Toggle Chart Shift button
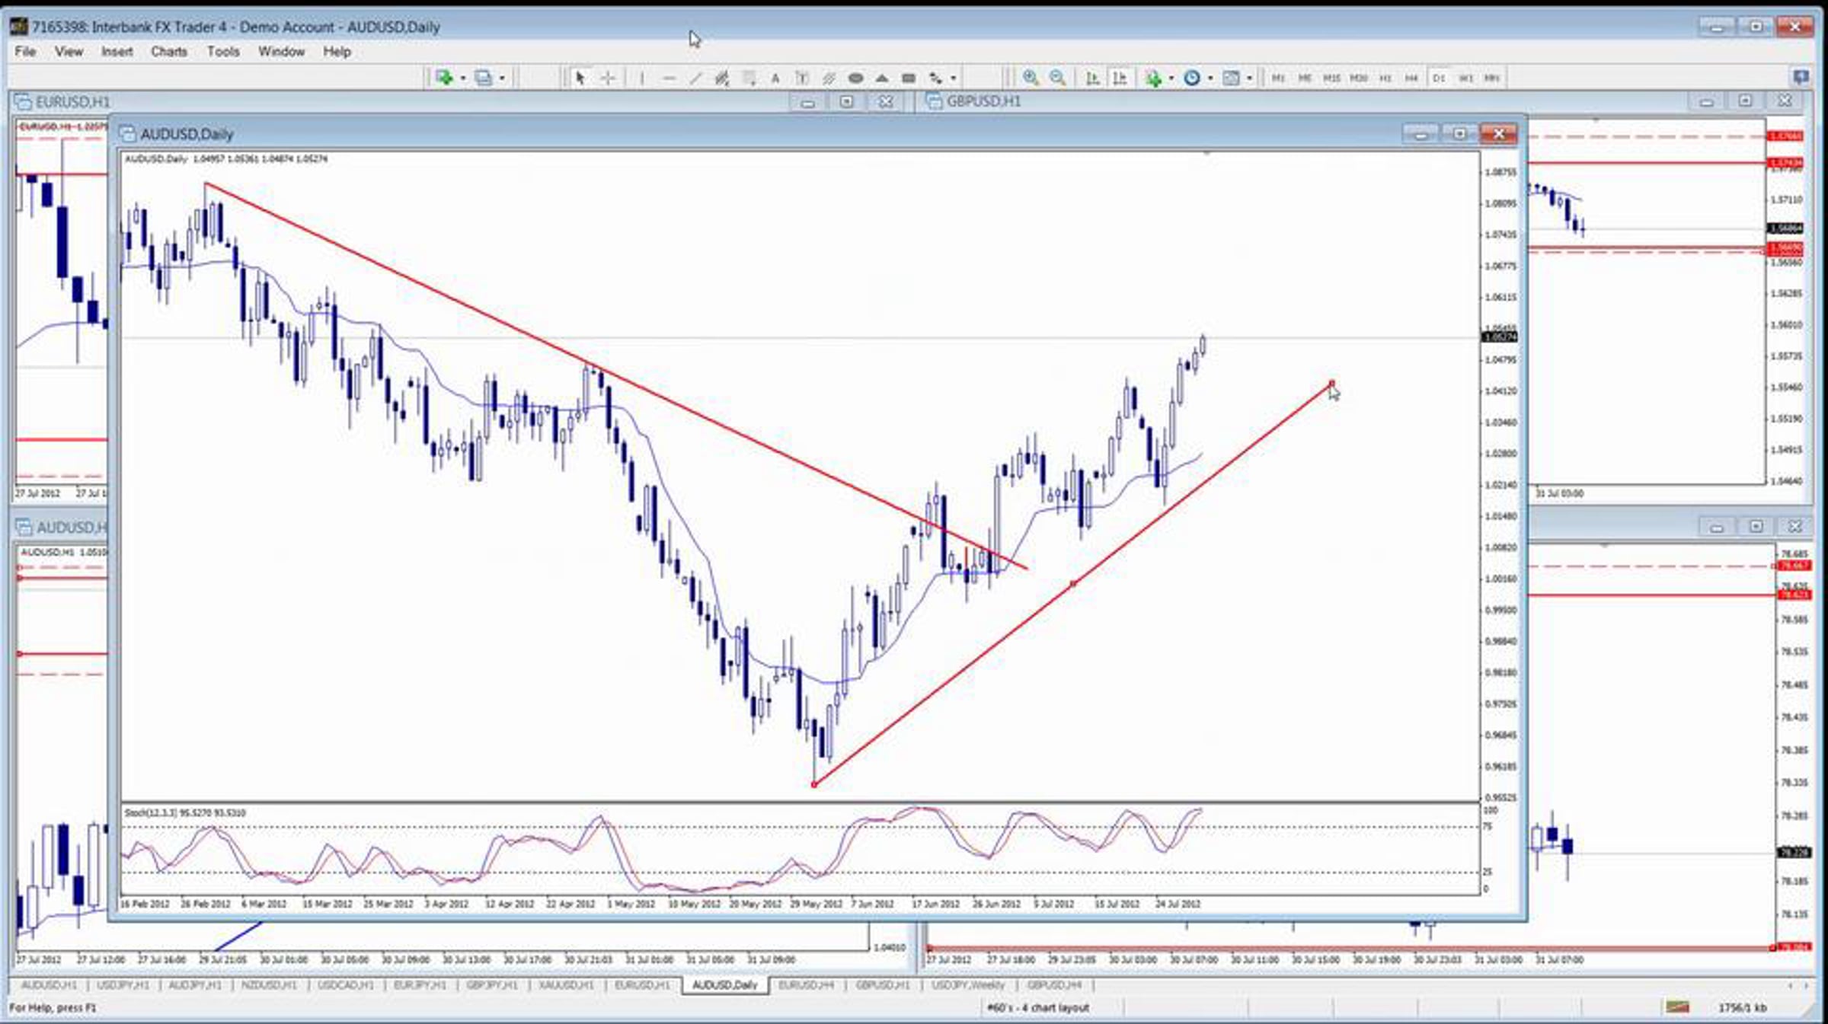 pos(1120,78)
